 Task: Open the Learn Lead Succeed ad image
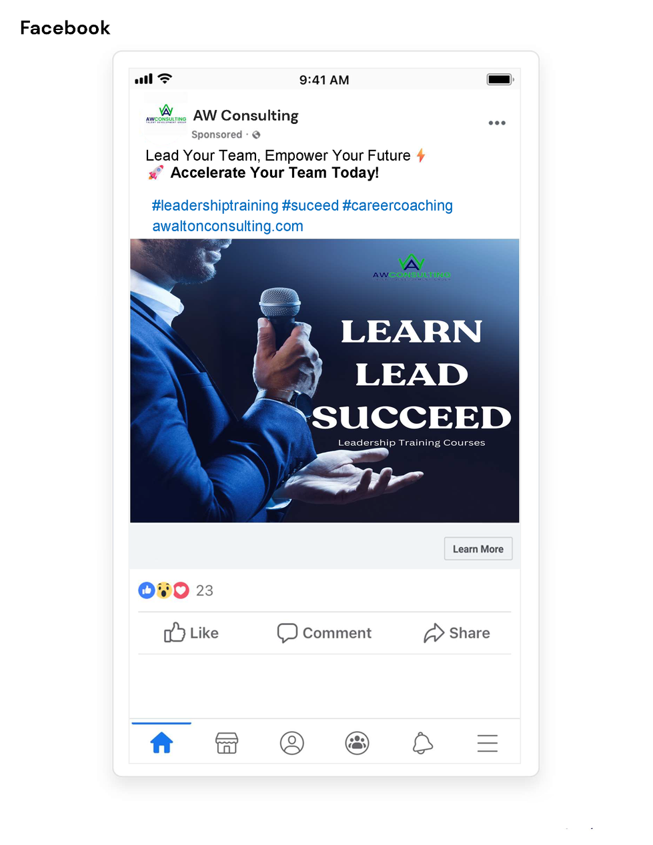324,381
